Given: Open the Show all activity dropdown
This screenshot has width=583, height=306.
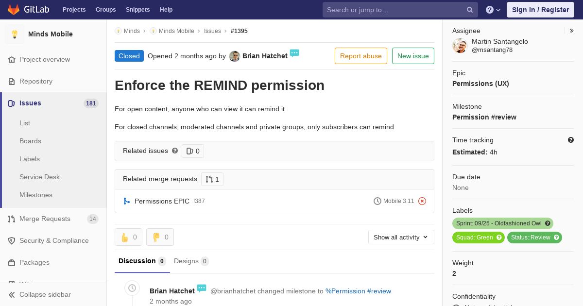Looking at the screenshot, I should (x=401, y=237).
